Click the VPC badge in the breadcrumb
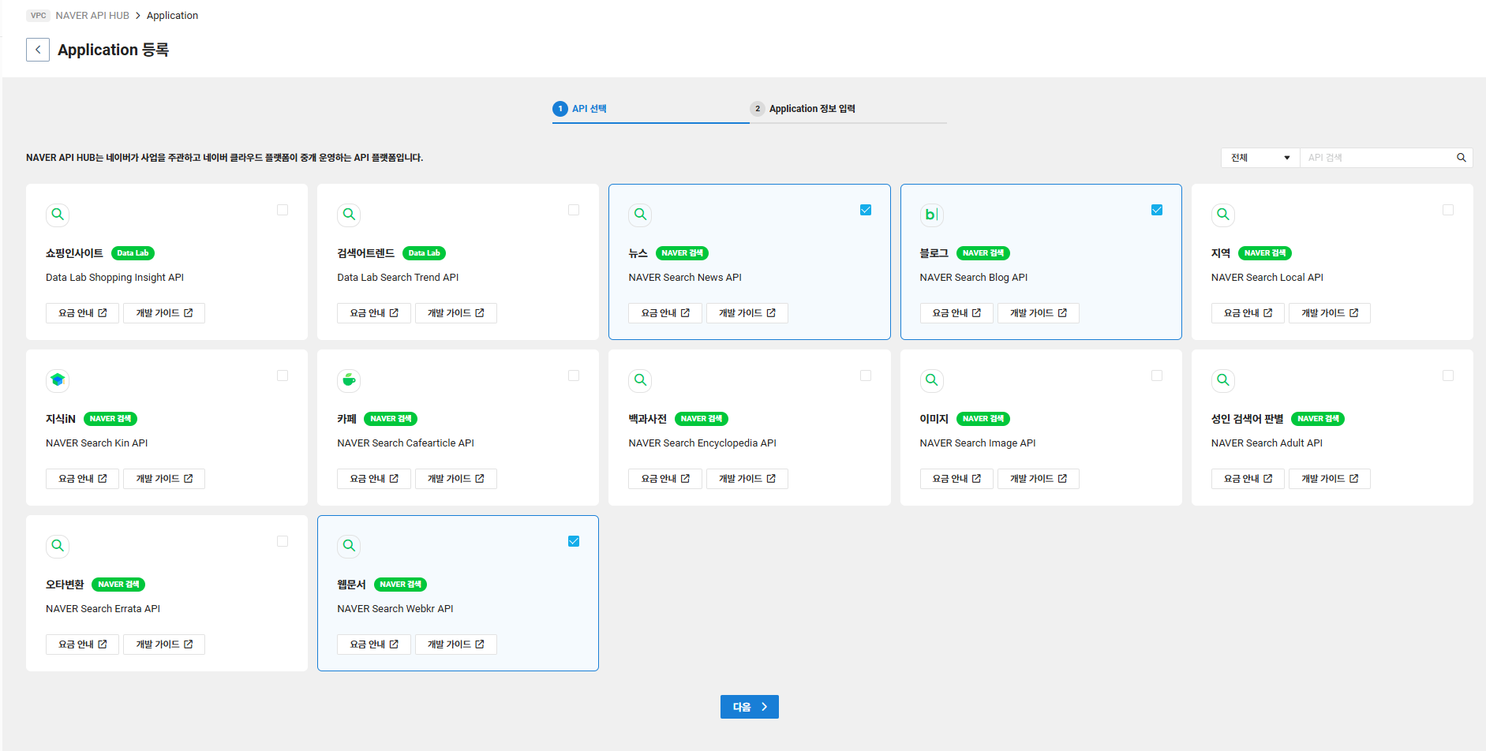The width and height of the screenshot is (1486, 751). 38,16
